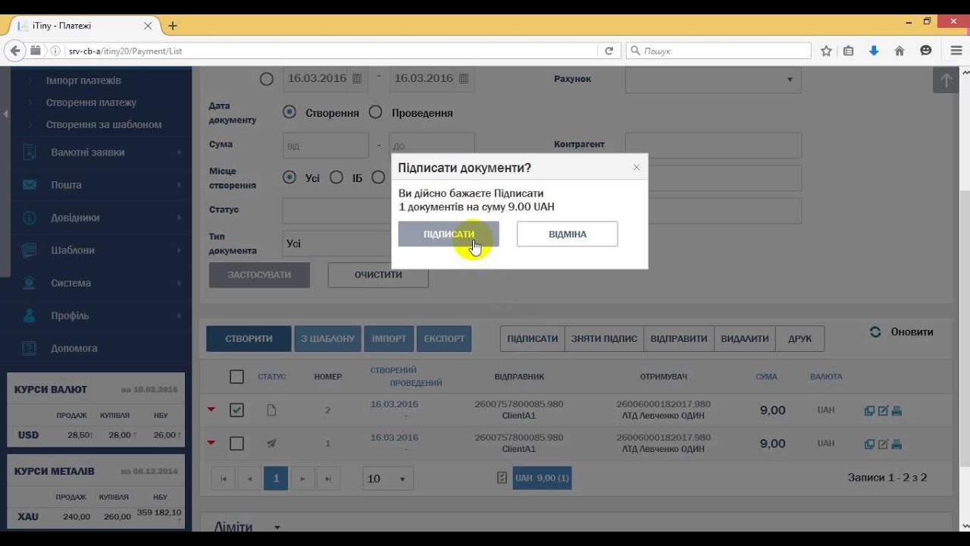Open the Рахунок dropdown
Image resolution: width=970 pixels, height=546 pixels.
(713, 79)
